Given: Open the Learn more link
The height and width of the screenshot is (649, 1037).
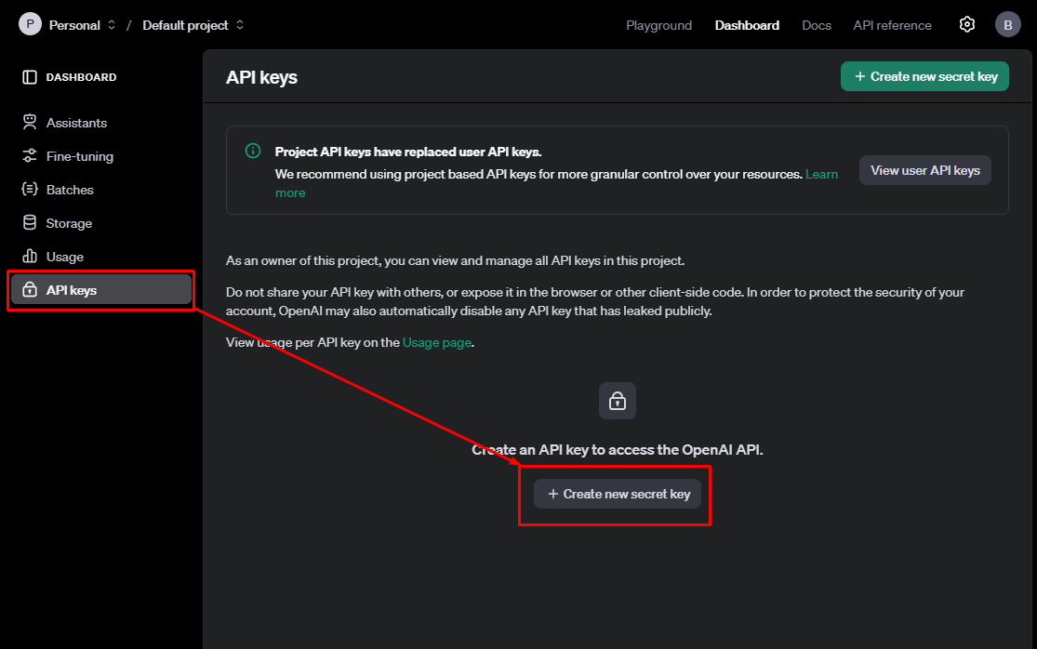Looking at the screenshot, I should pyautogui.click(x=821, y=175).
